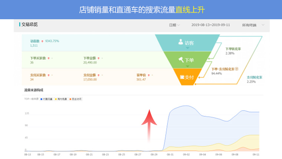Click the large red upward arrow on chart
Screen dimensions: 282x159
click(148, 126)
